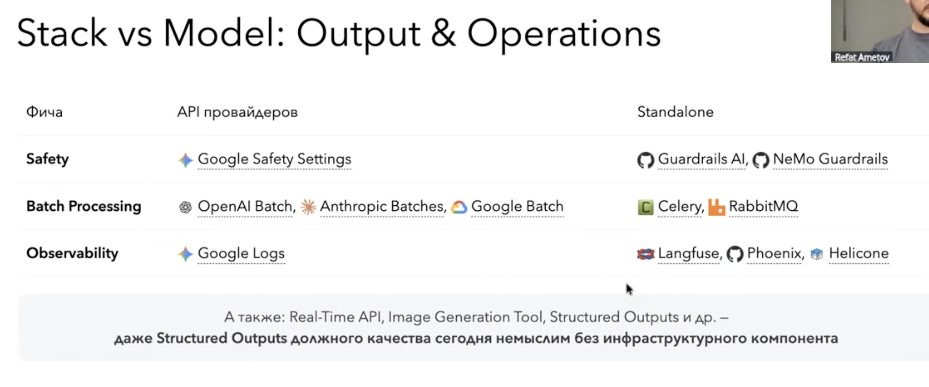Click the Langfuse logo icon

pyautogui.click(x=645, y=254)
